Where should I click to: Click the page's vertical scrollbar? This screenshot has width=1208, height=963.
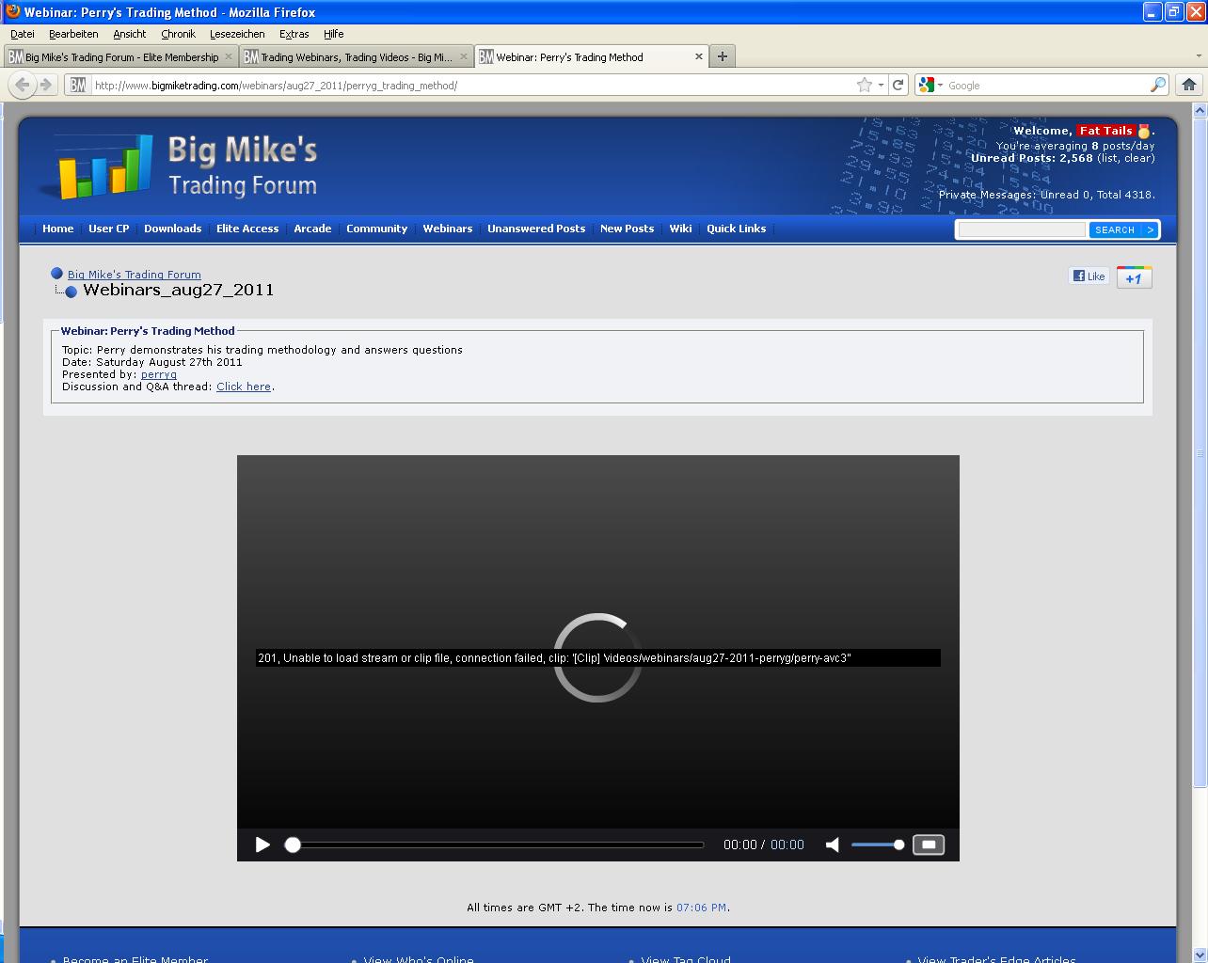point(1200,451)
